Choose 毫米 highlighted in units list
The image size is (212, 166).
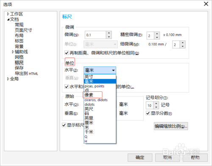tap(100, 81)
